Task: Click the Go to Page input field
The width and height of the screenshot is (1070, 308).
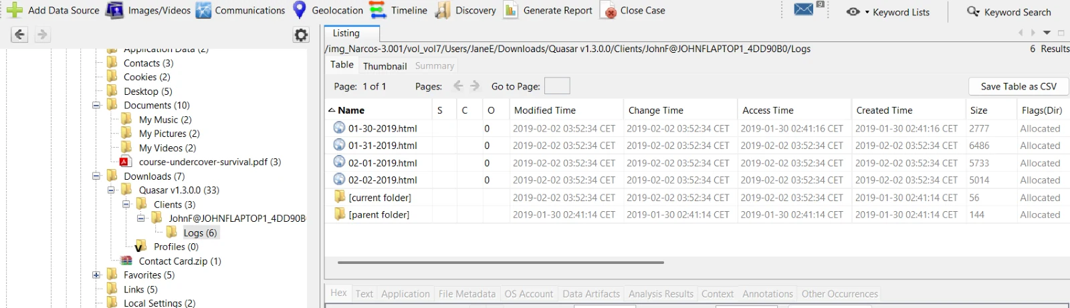Action: point(557,86)
